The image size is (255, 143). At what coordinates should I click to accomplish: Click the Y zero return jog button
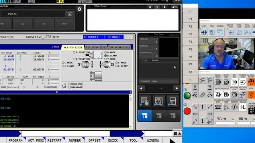pyautogui.click(x=195, y=107)
